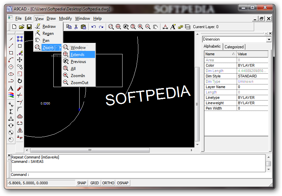The width and height of the screenshot is (282, 196).
Task: Click the canvas horizontal scrollbar thumb
Action: click(x=90, y=150)
